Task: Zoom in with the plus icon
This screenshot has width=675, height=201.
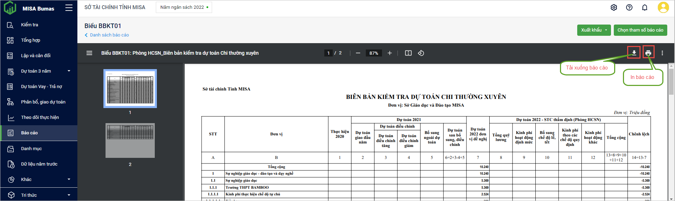Action: [x=390, y=53]
